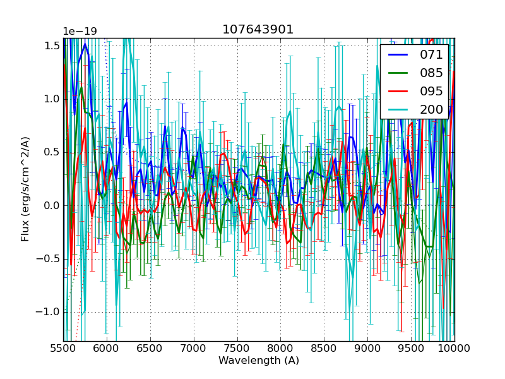Viewport: 505px width, 379px height.
Task: Click the −1.0 y-axis tick label
Action: coord(48,312)
